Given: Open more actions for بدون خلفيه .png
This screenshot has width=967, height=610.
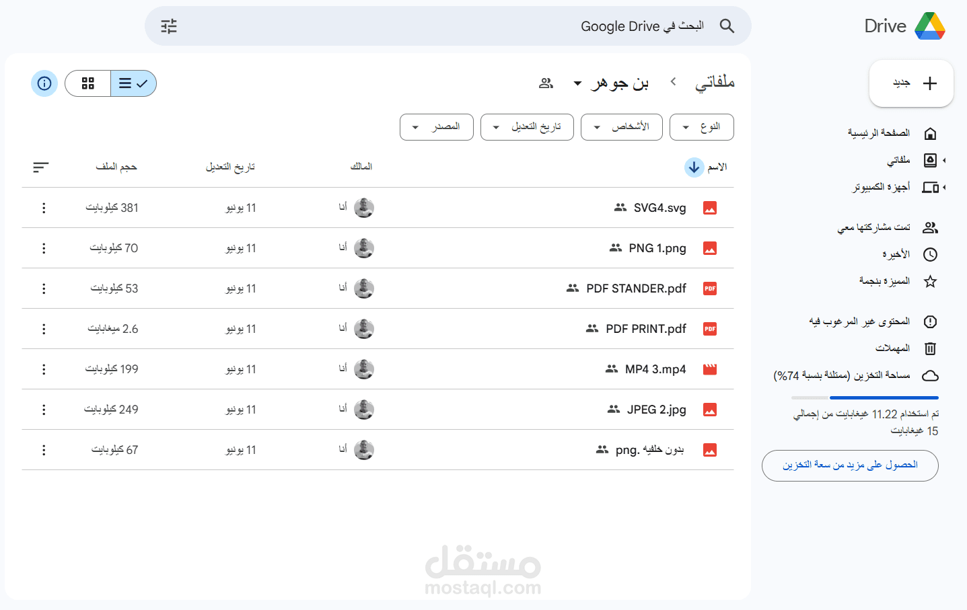Looking at the screenshot, I should point(44,450).
